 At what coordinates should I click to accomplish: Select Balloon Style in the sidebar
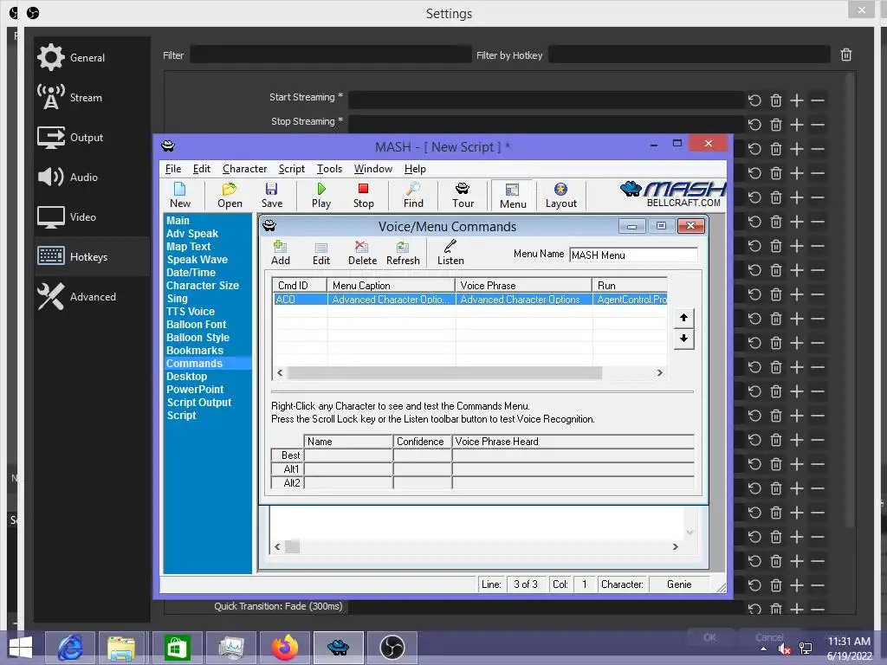pos(197,338)
